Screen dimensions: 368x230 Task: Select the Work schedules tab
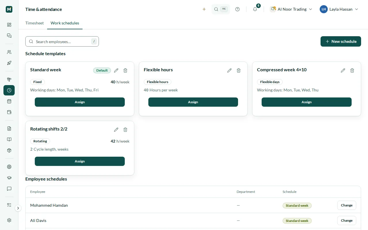[65, 23]
